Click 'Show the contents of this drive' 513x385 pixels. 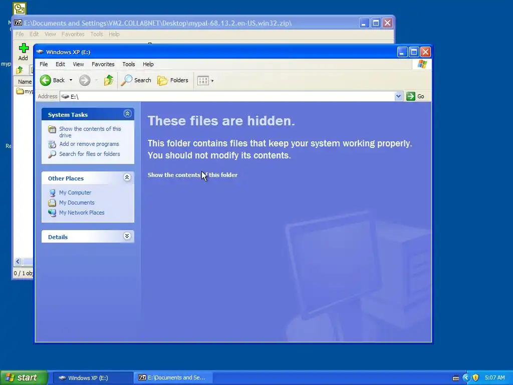(90, 132)
